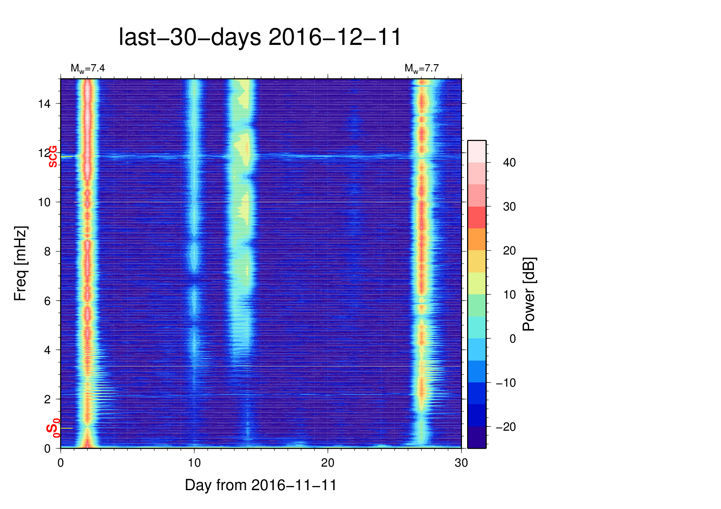Click the 'Freq [mHz]' axis label
This screenshot has width=721, height=509.
21,263
